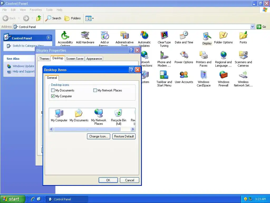The width and height of the screenshot is (270, 203).
Task: Click the Search toolbar button
Action: [53, 18]
